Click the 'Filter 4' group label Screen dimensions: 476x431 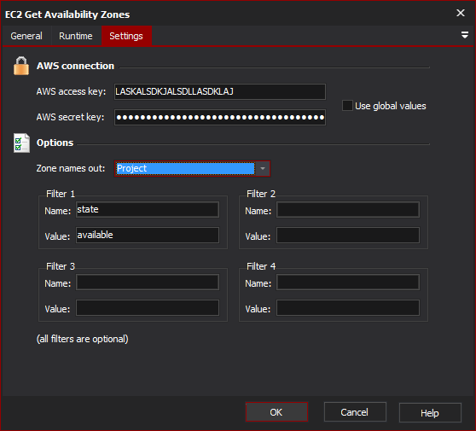point(261,266)
